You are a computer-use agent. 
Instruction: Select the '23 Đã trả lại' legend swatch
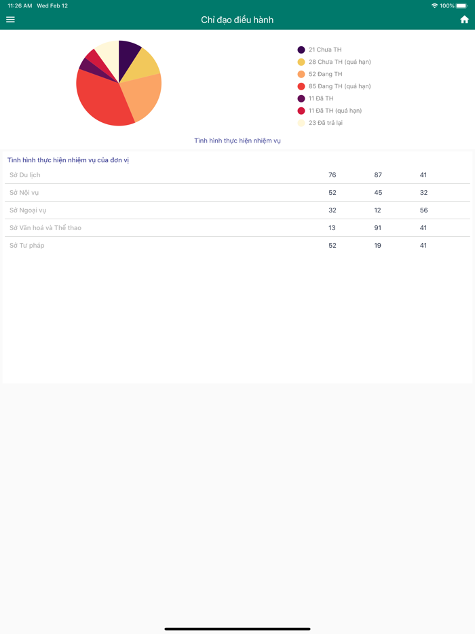click(301, 123)
